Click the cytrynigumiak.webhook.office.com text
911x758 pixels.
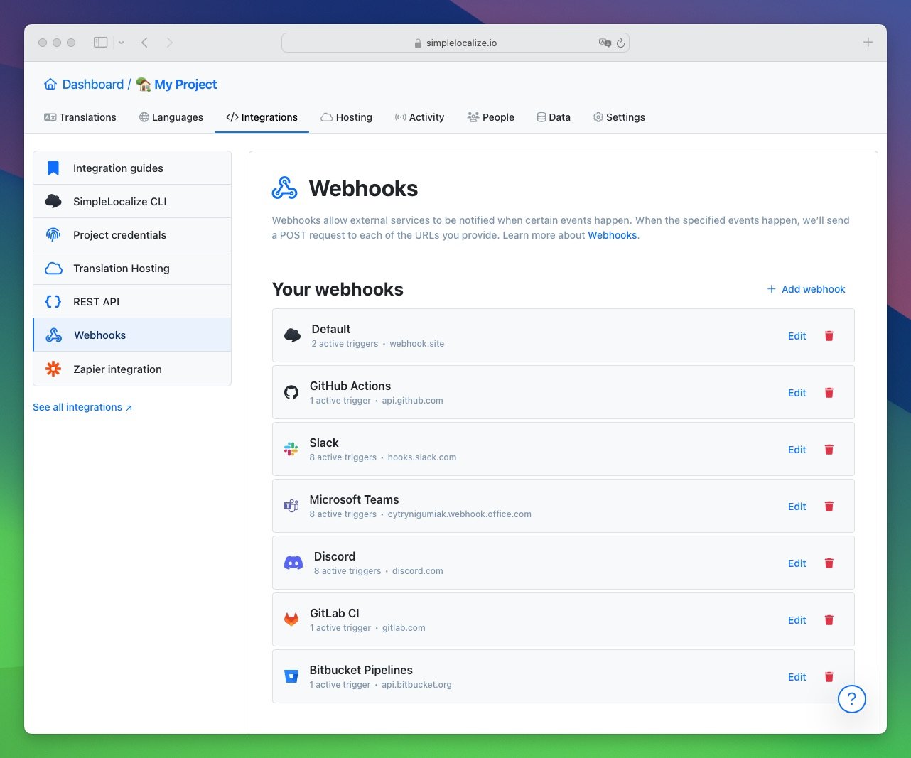(x=460, y=514)
